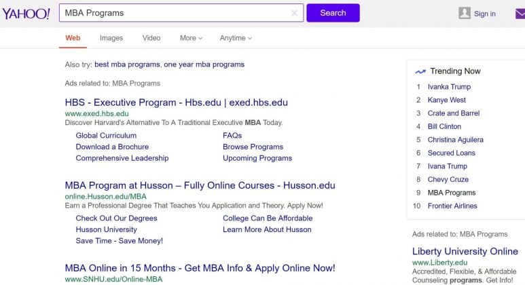Open the HBS Executive Program ad title
Image resolution: width=525 pixels, height=285 pixels.
pyautogui.click(x=176, y=102)
